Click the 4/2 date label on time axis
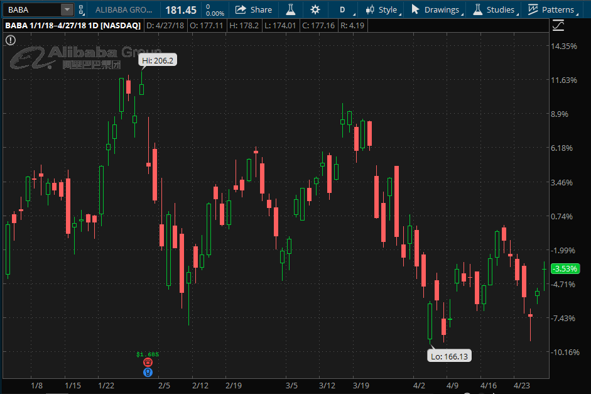 tap(419, 386)
